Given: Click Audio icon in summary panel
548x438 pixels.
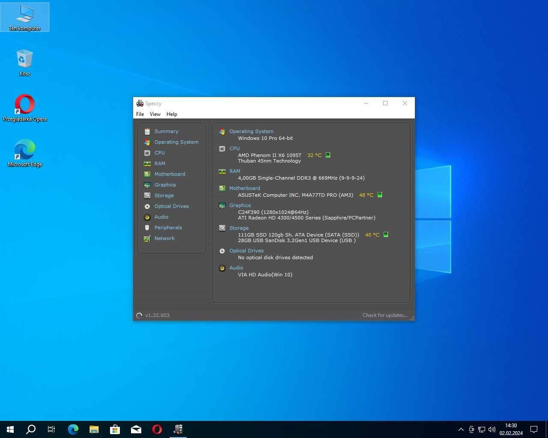Looking at the screenshot, I should (222, 268).
